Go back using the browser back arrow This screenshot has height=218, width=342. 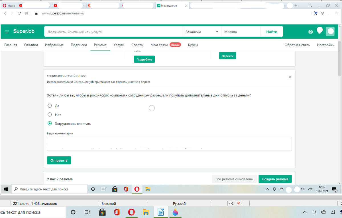(5, 13)
